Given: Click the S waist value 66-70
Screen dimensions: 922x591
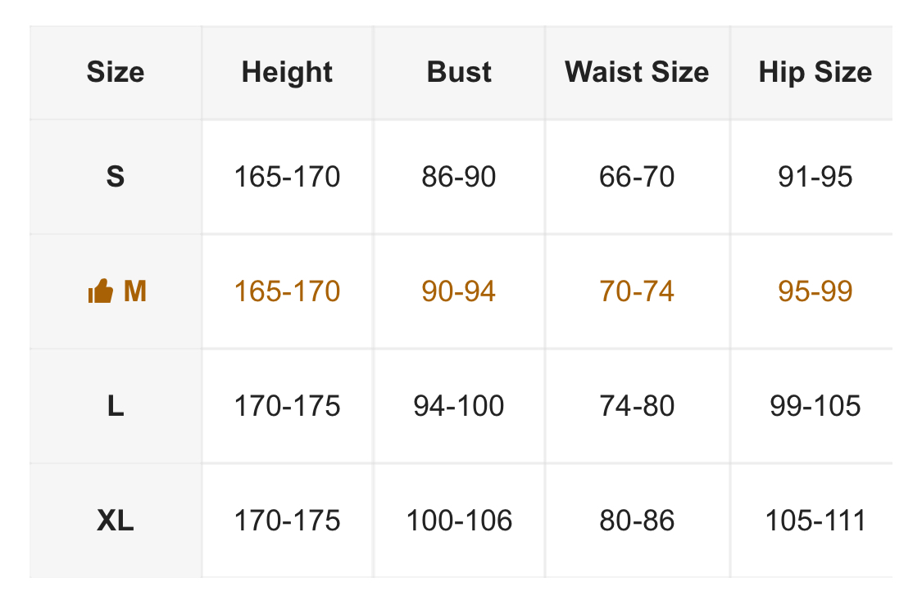Looking at the screenshot, I should [x=637, y=177].
